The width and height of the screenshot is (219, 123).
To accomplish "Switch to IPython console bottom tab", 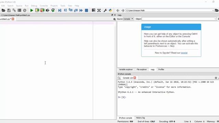I will point(125,118).
